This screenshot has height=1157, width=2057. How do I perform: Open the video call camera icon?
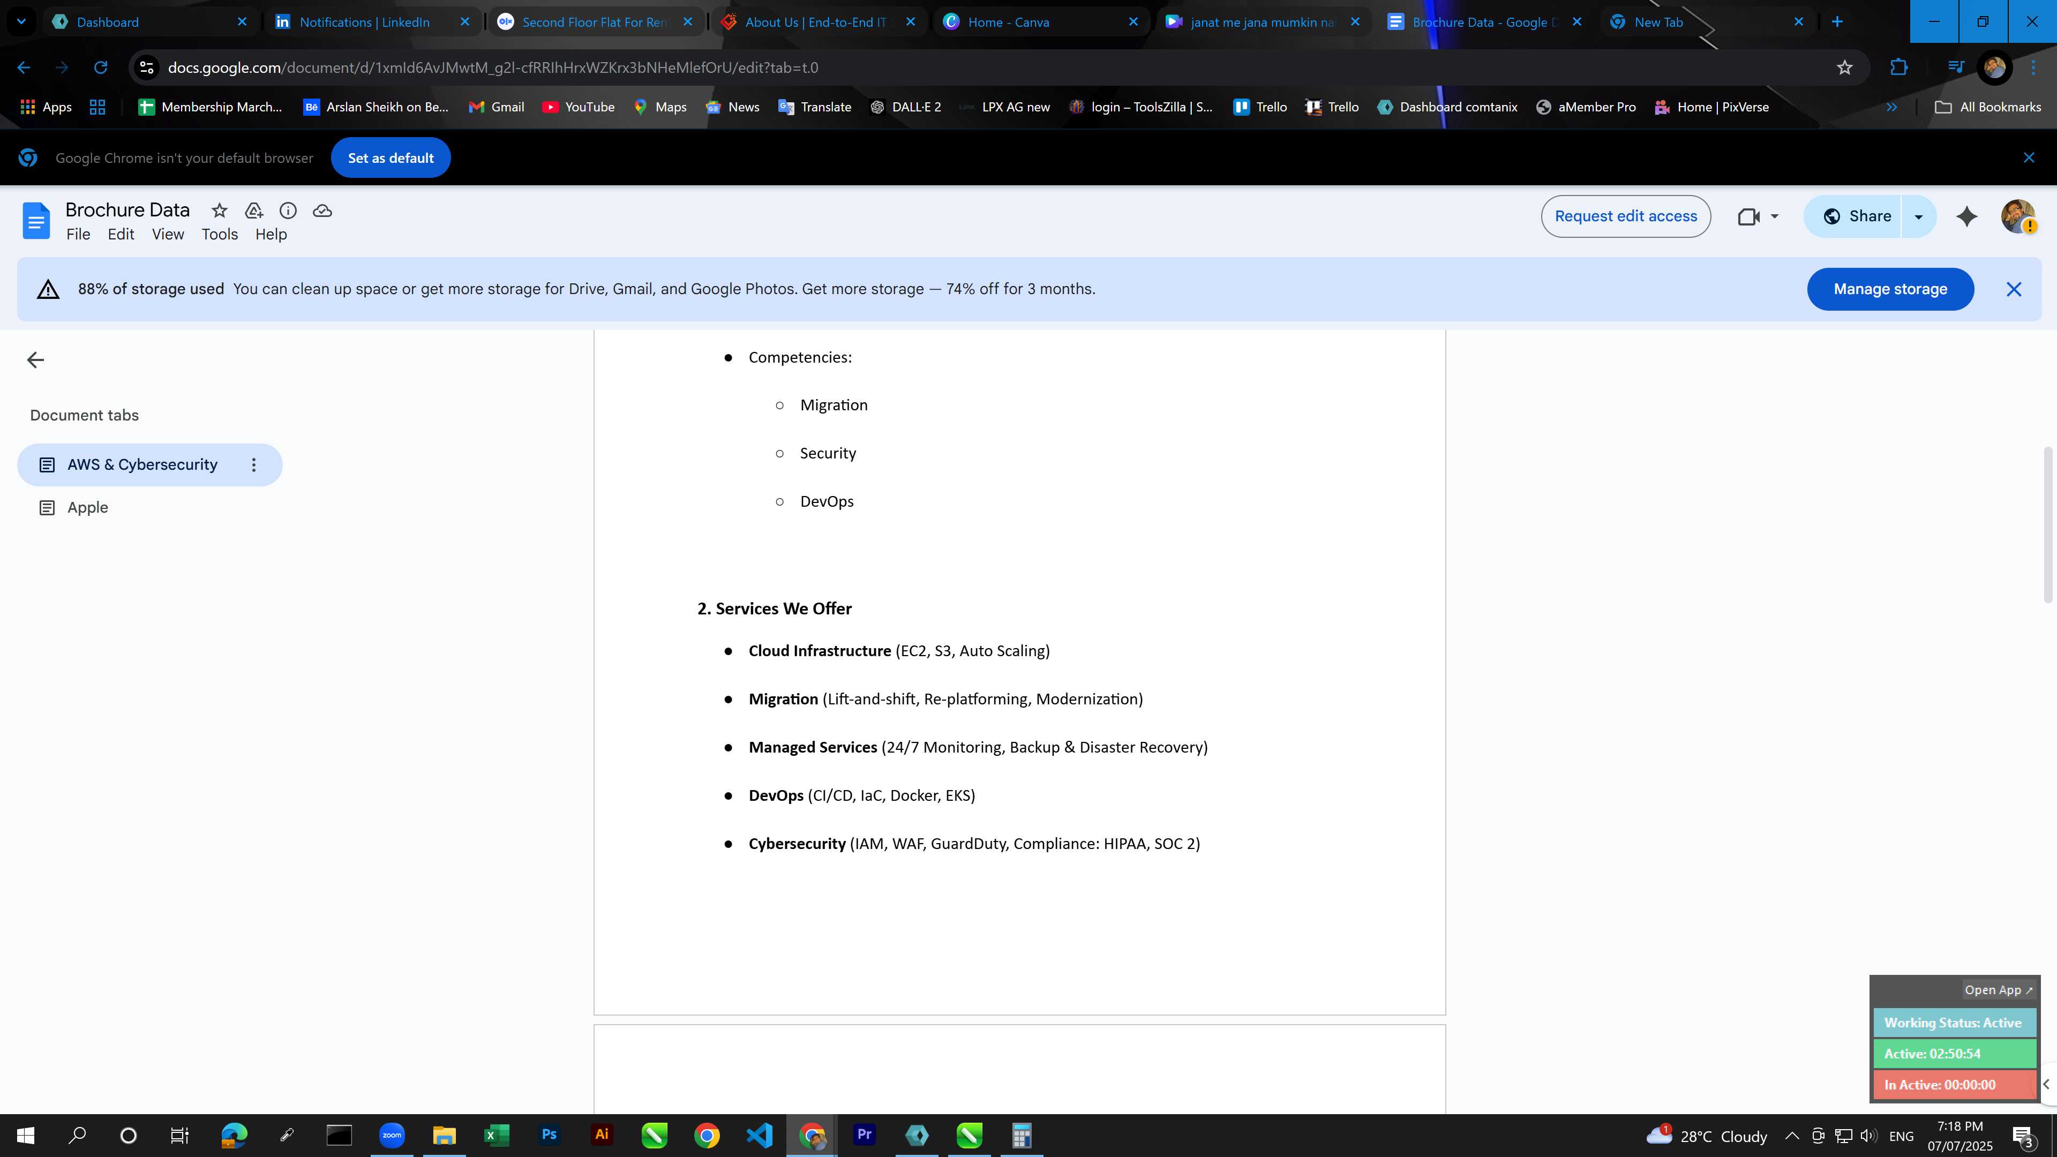pos(1749,216)
